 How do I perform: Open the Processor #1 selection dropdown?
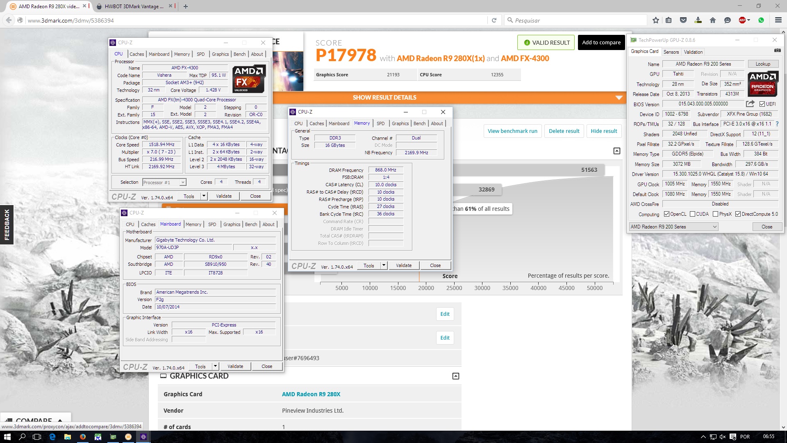click(x=164, y=183)
